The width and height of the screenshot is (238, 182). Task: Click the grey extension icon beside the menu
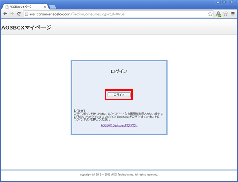[226, 14]
